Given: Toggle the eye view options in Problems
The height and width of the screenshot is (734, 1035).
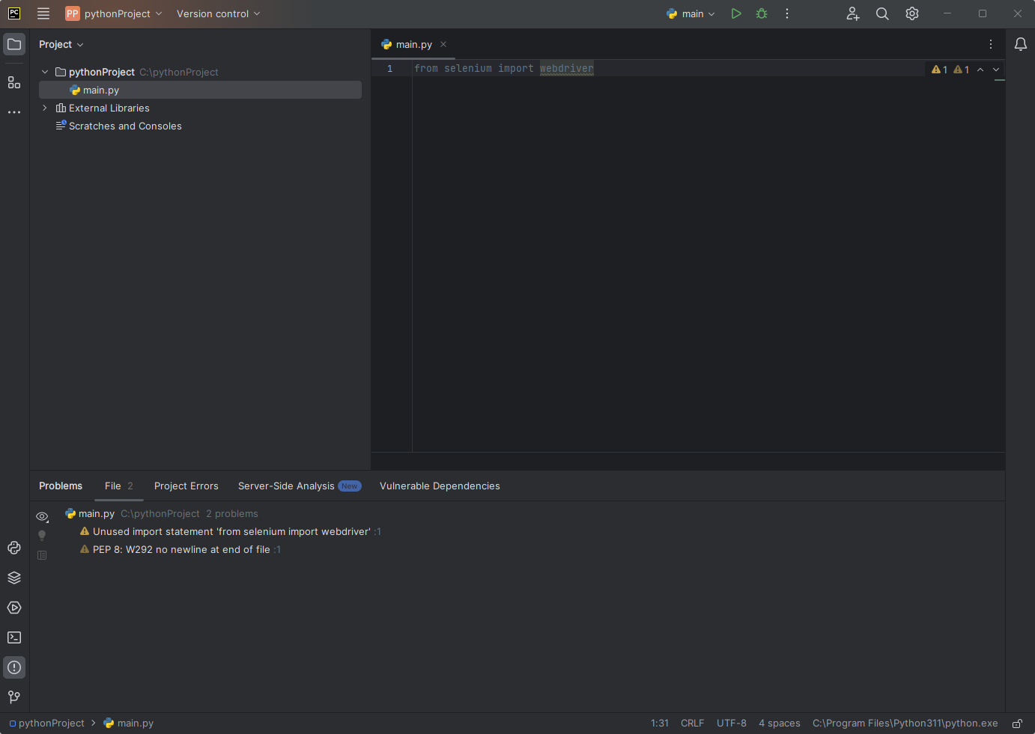Looking at the screenshot, I should click(x=42, y=516).
